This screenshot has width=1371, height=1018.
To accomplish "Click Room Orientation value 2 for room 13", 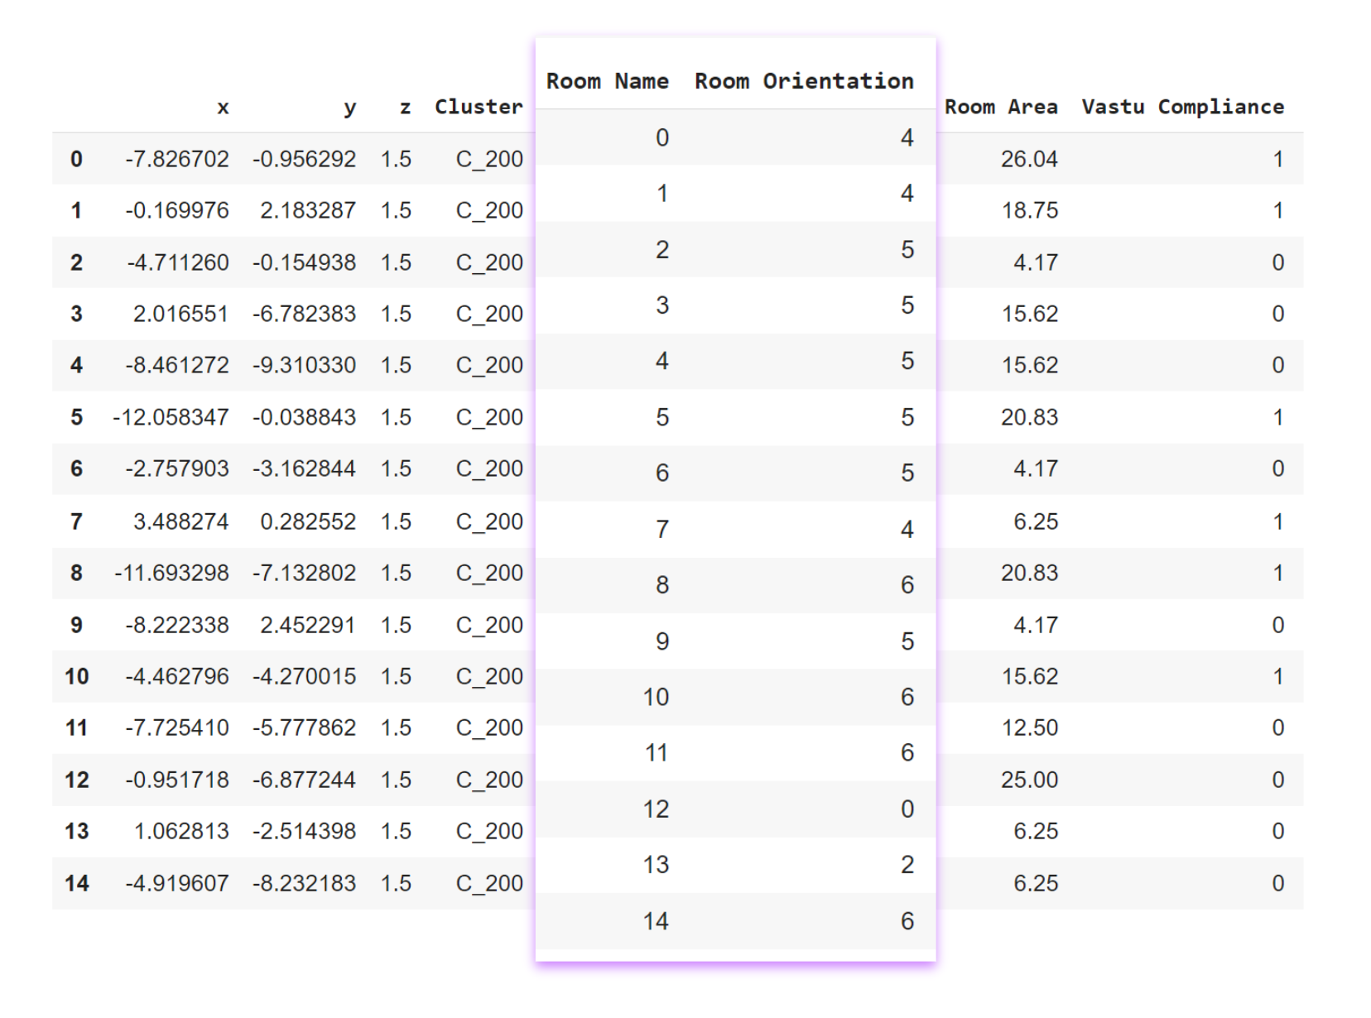I will [x=907, y=865].
